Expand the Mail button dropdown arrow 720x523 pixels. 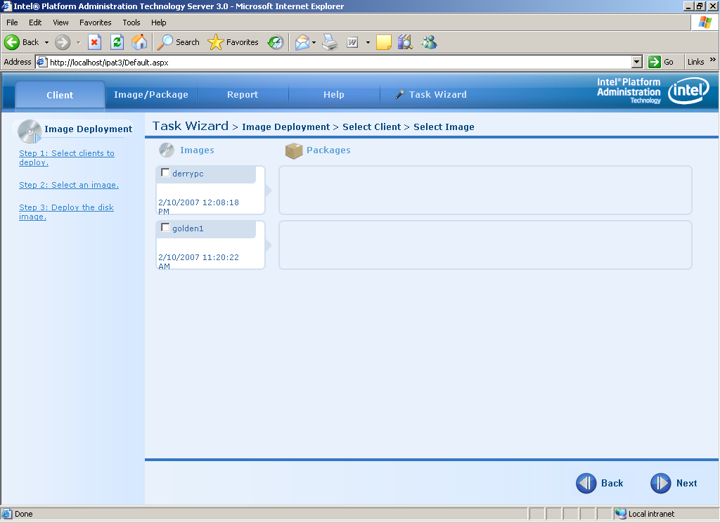tap(314, 42)
